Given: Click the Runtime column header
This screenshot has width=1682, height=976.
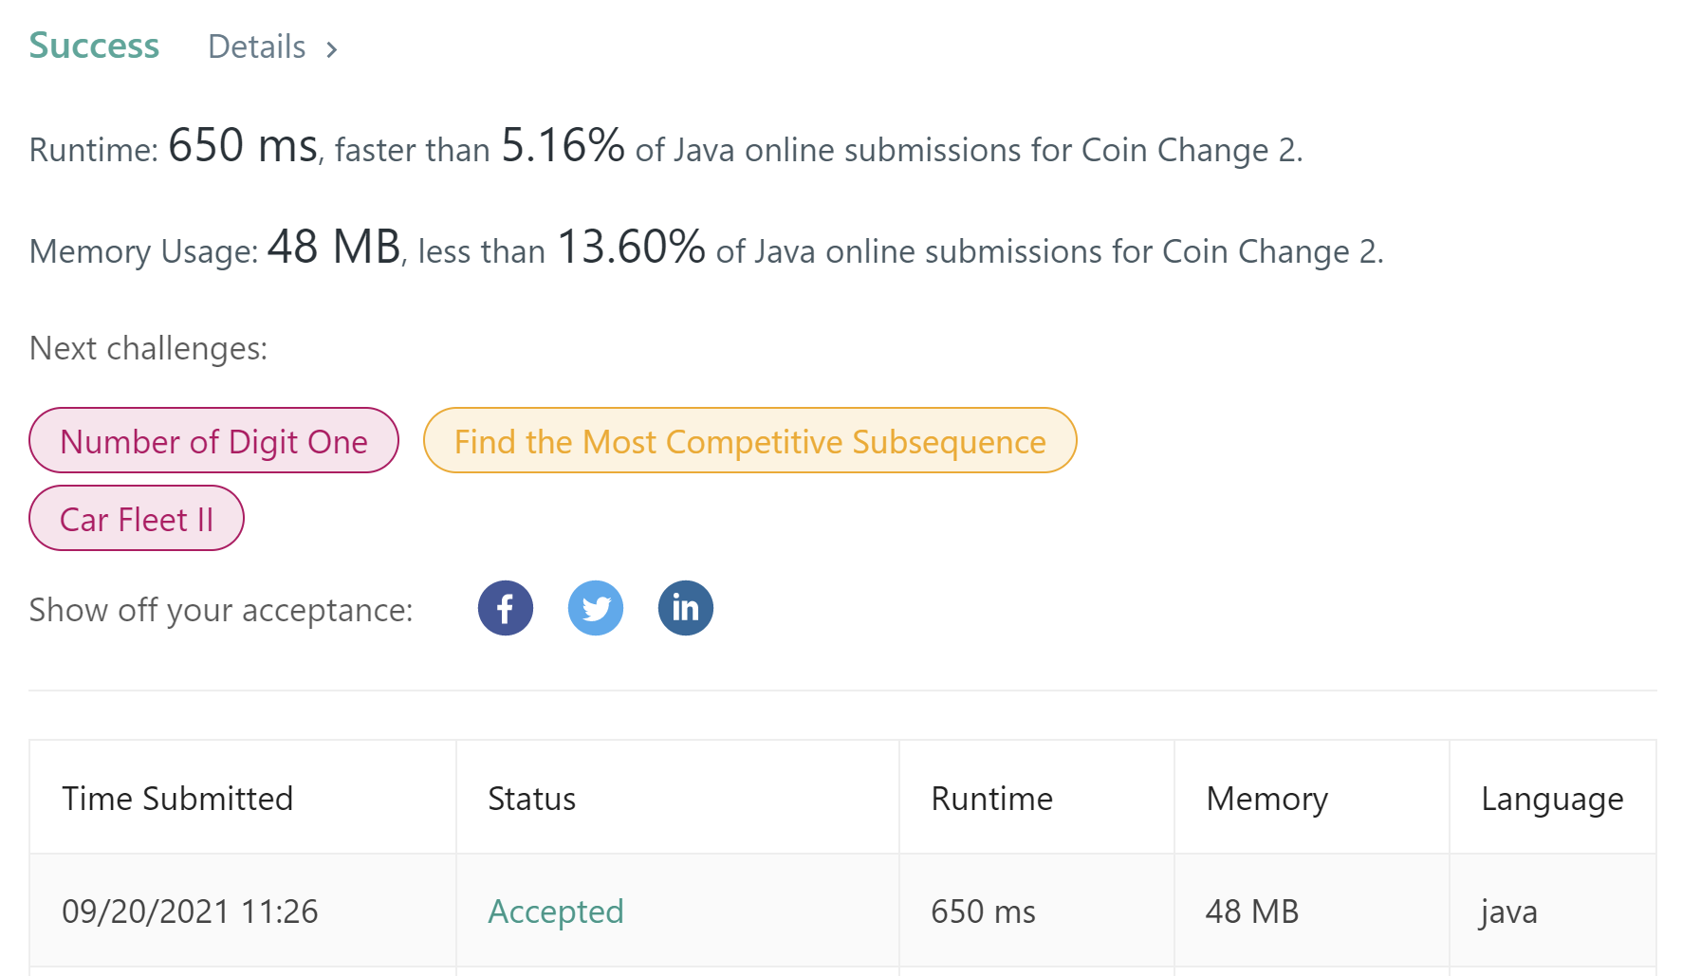Looking at the screenshot, I should click(991, 799).
